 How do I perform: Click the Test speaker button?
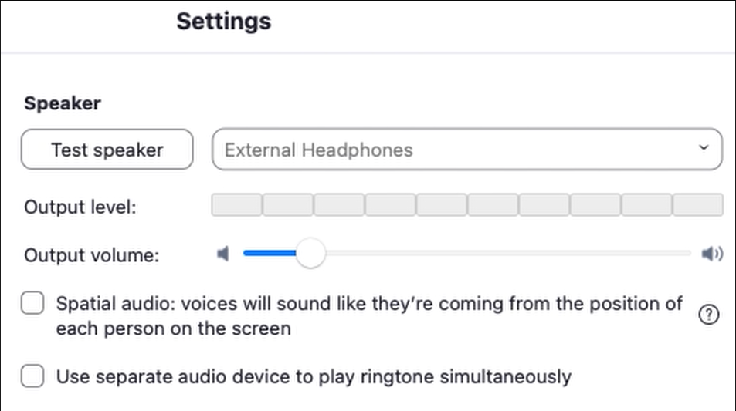point(107,150)
